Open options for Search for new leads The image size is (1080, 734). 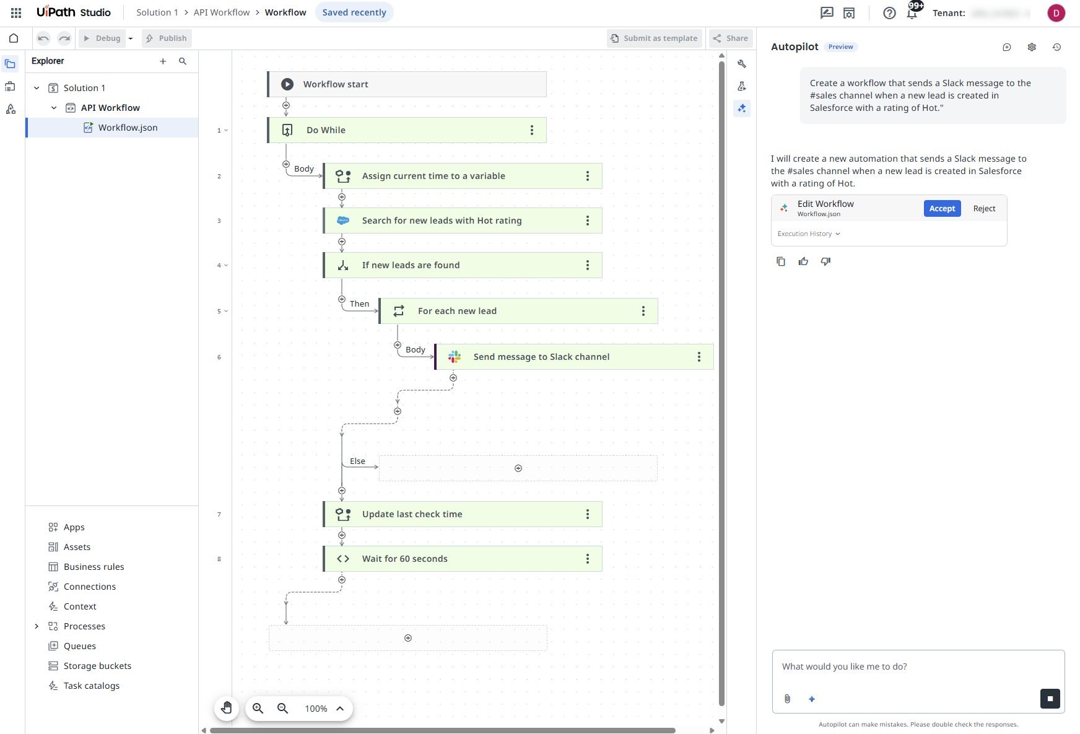click(588, 221)
